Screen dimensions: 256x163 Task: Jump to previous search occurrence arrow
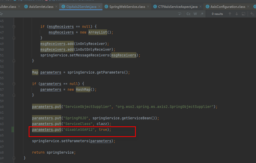pyautogui.click(x=230, y=14)
